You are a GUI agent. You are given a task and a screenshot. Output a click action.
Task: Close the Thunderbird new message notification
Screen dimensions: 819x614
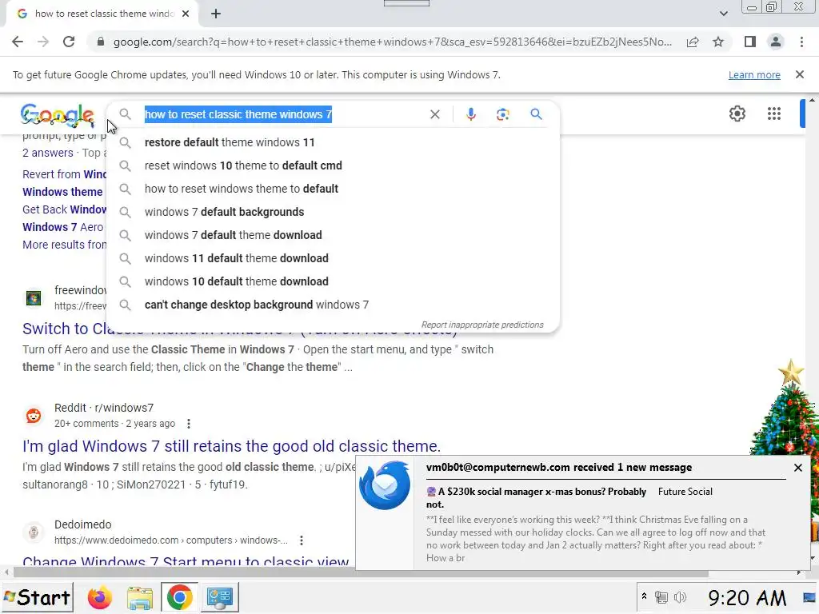pos(797,468)
